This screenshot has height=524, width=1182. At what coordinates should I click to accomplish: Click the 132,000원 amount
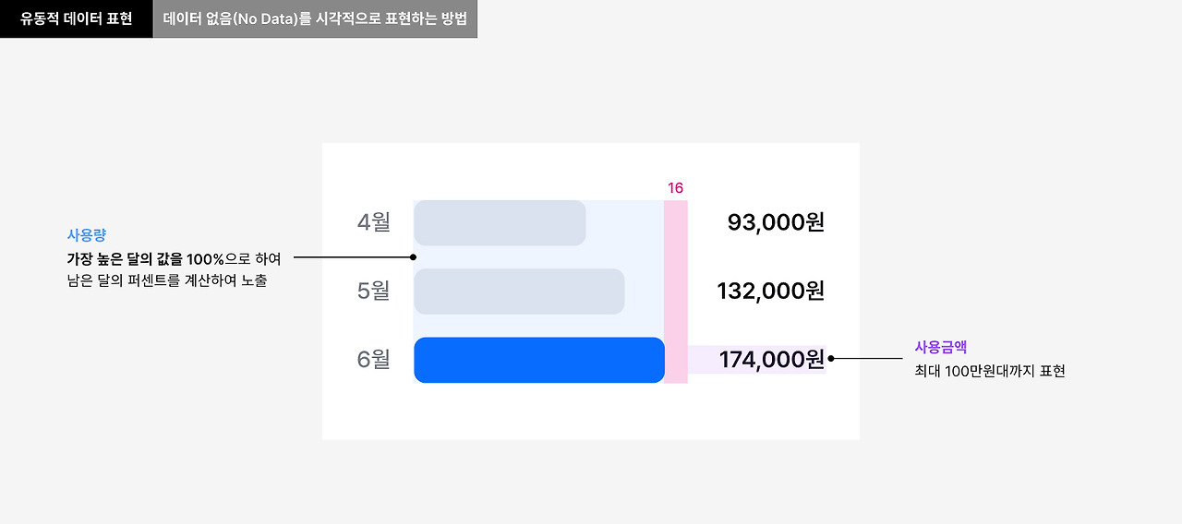pyautogui.click(x=771, y=292)
